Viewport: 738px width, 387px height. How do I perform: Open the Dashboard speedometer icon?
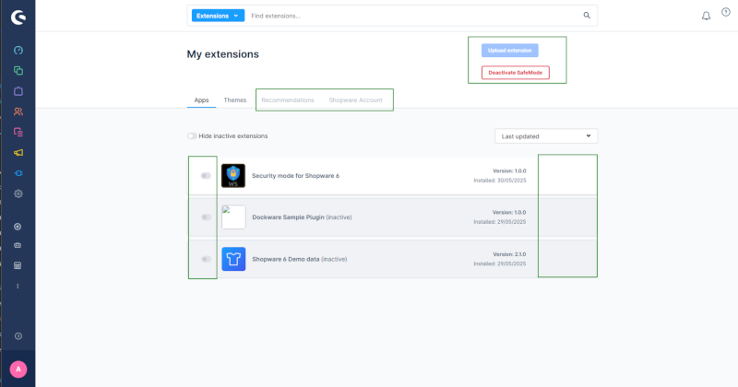coord(18,51)
